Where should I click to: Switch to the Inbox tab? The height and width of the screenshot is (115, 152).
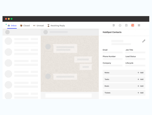click(x=12, y=26)
